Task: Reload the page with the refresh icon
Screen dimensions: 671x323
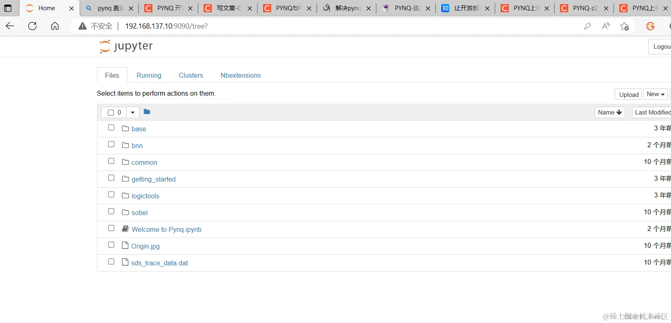Action: click(32, 26)
